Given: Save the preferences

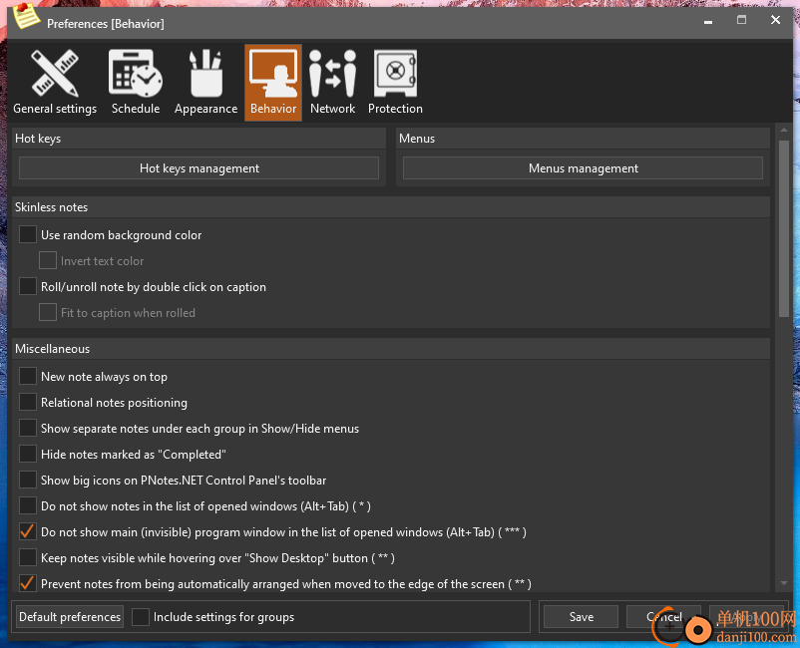Looking at the screenshot, I should point(582,617).
